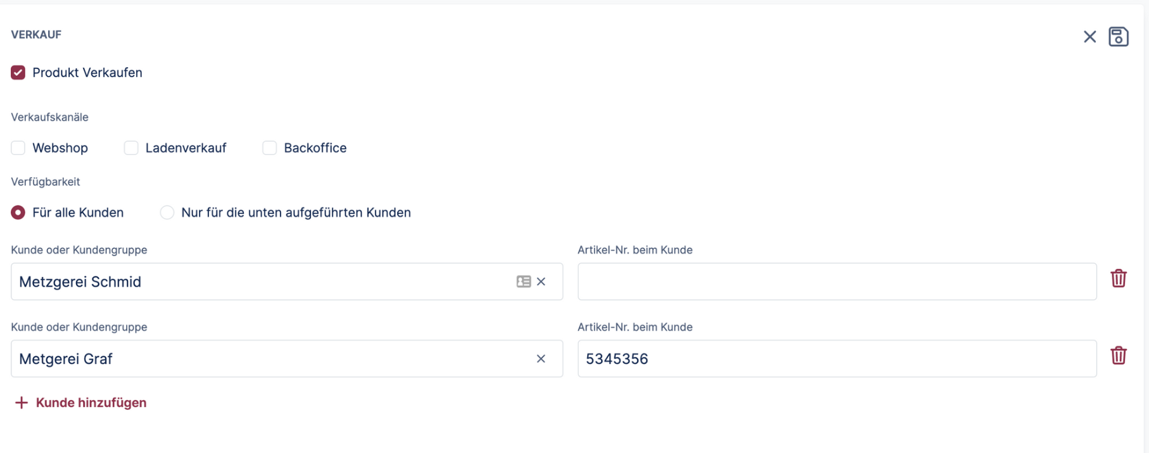Uncheck Produkt Verkaufen checkbox
This screenshot has height=453, width=1149.
[x=18, y=73]
